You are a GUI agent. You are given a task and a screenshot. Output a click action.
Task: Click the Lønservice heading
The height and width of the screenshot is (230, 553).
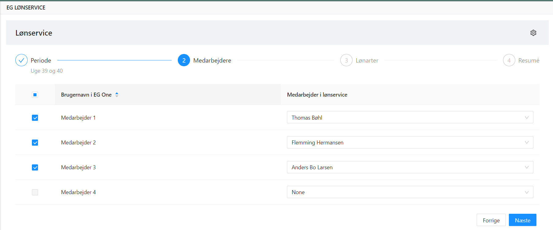(x=34, y=33)
